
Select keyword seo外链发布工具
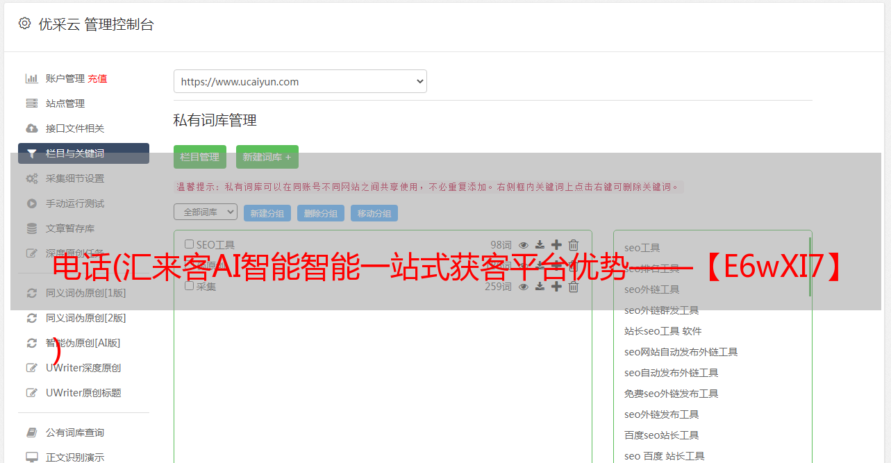point(662,414)
